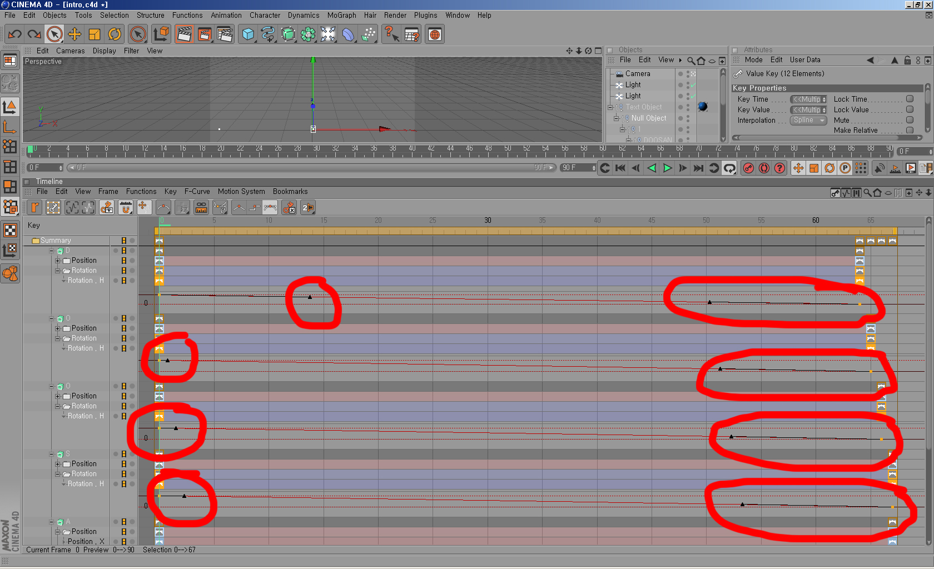934x569 pixels.
Task: Open the Interpolation Spline dropdown
Action: (808, 120)
